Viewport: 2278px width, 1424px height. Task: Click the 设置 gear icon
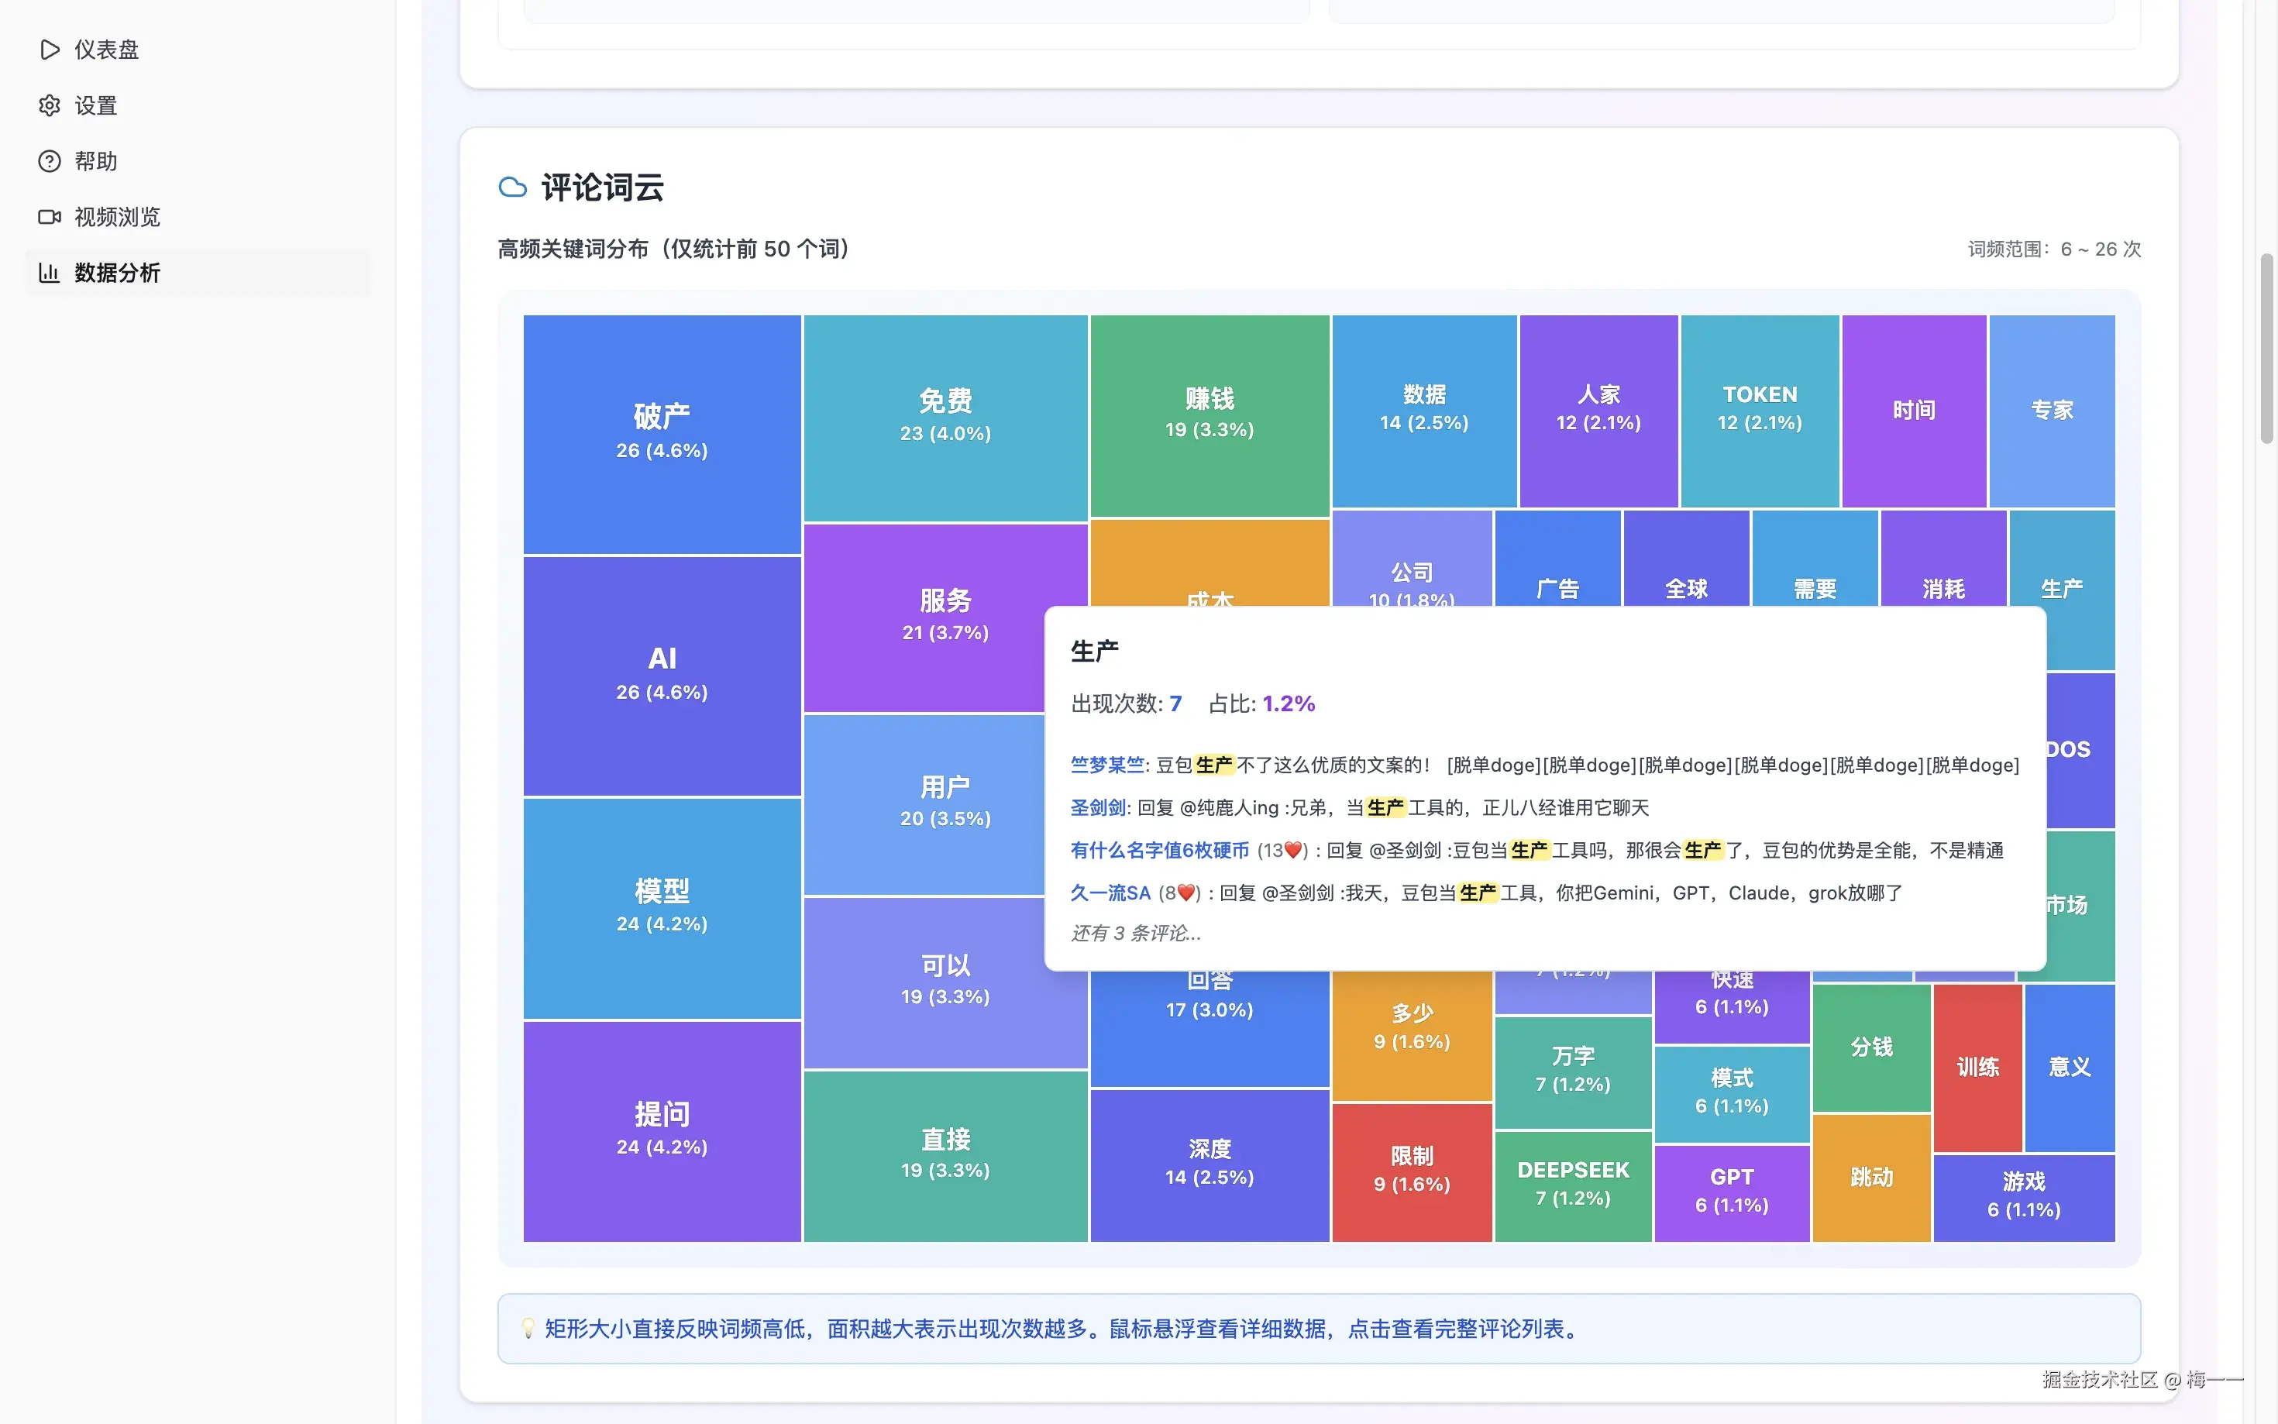click(x=51, y=105)
